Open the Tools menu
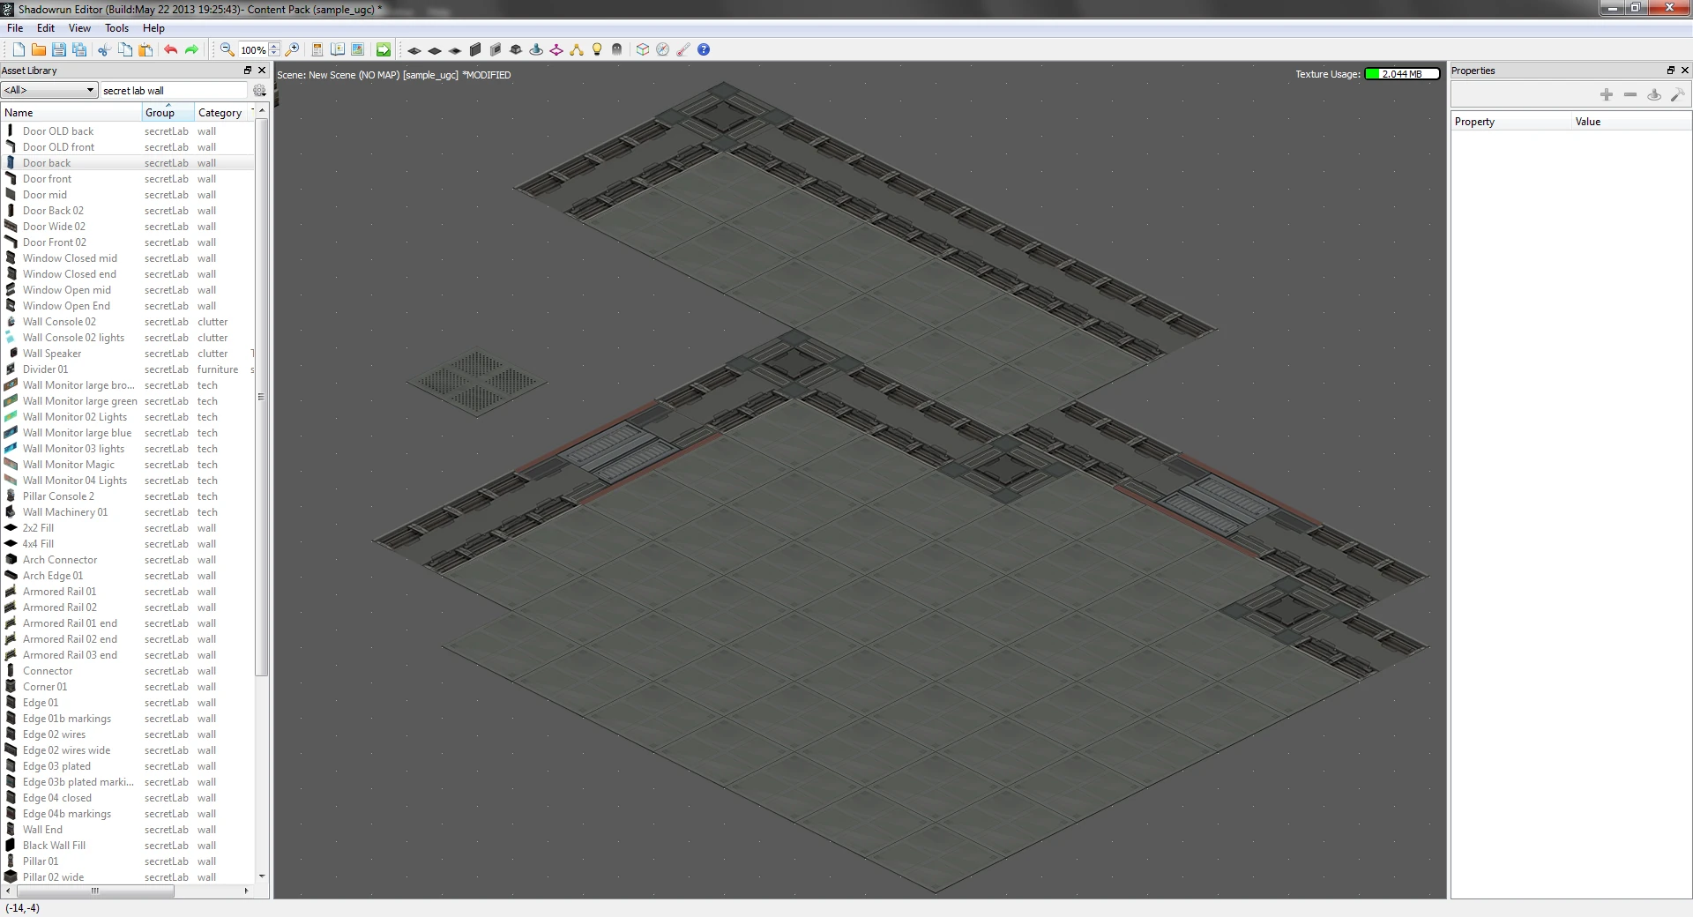The height and width of the screenshot is (917, 1693). coord(117,28)
